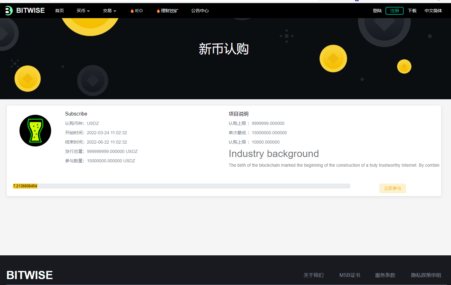The width and height of the screenshot is (451, 285).
Task: Open the 公告中心 announcement center
Action: click(200, 11)
